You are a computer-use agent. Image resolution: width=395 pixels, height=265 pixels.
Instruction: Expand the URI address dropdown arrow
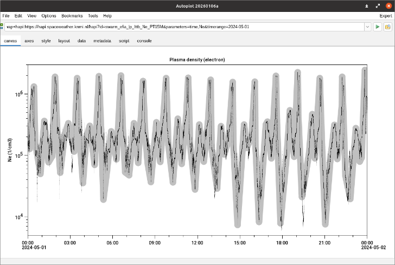[x=367, y=27]
